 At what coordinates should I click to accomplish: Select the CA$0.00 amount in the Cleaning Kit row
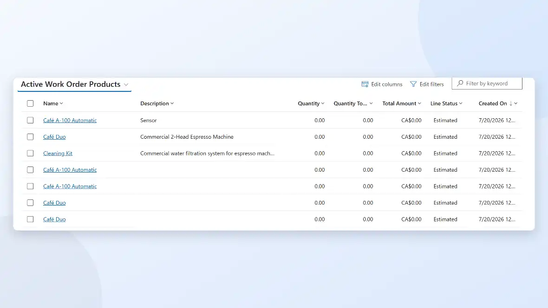tap(411, 153)
